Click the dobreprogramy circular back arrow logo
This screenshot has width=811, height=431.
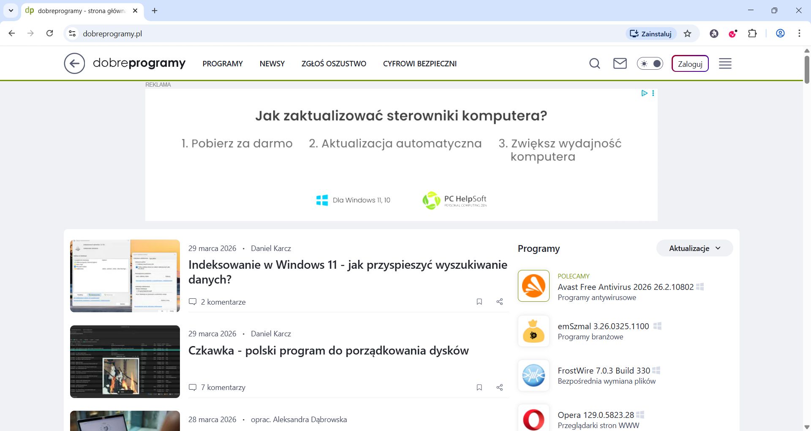74,63
